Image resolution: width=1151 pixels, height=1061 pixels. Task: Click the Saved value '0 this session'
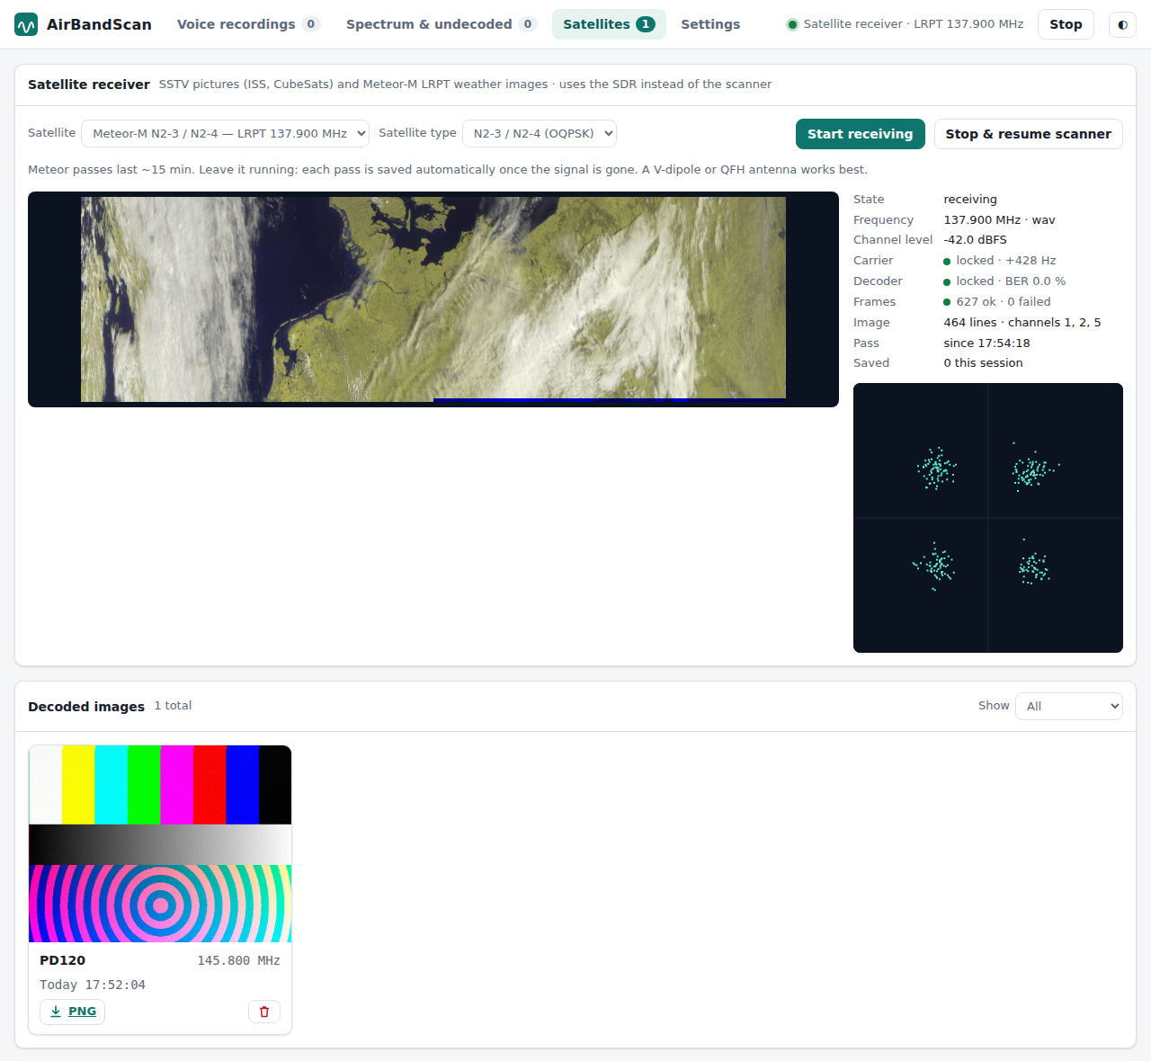[x=983, y=363]
